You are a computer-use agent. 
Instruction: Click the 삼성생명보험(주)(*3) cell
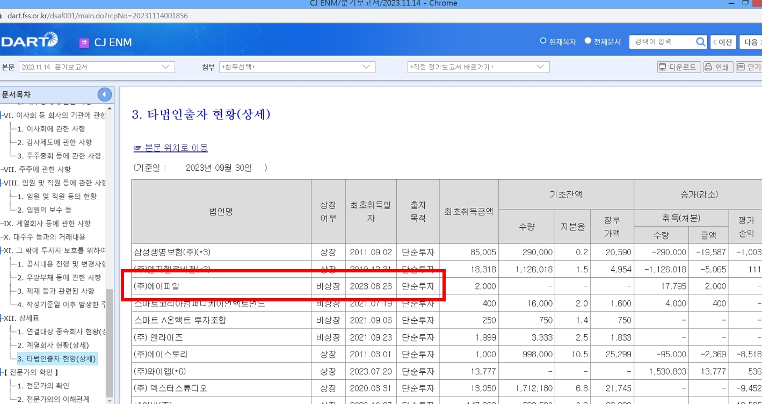tap(221, 252)
